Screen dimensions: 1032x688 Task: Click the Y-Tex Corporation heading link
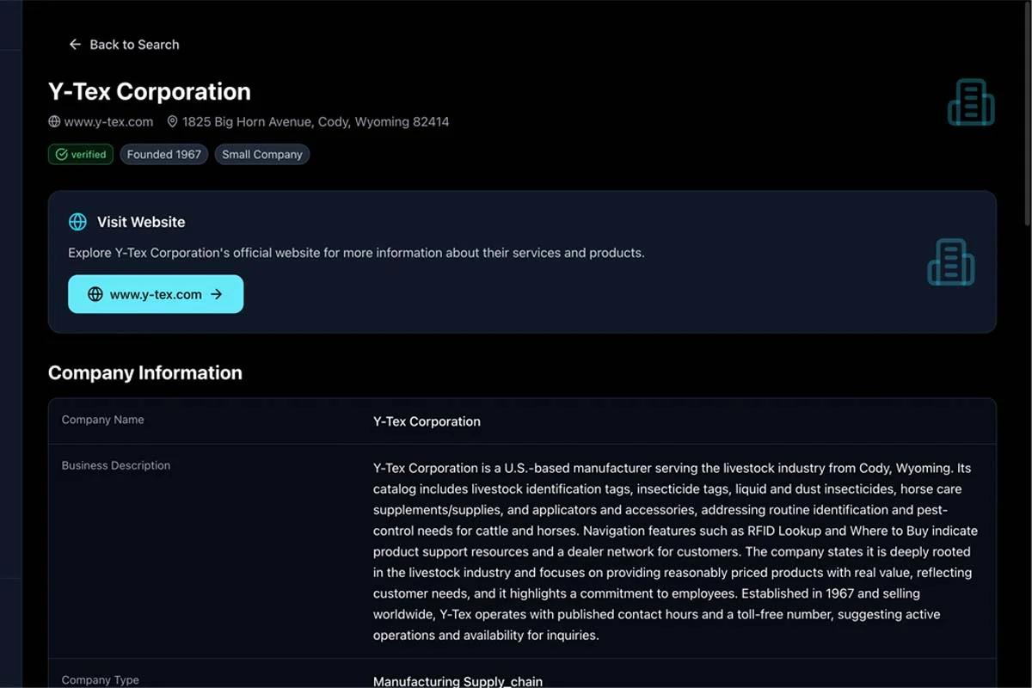149,91
